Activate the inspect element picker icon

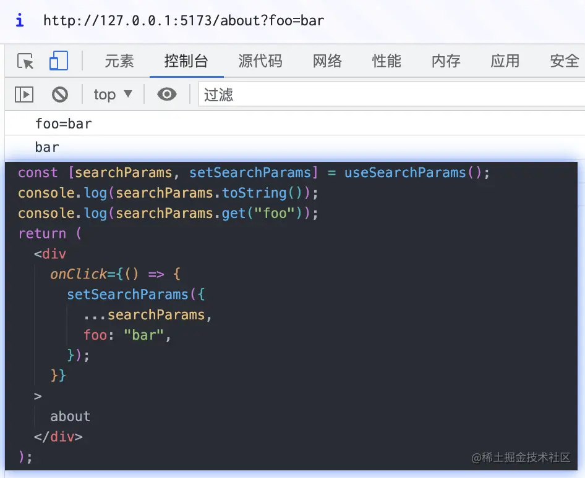pyautogui.click(x=25, y=61)
